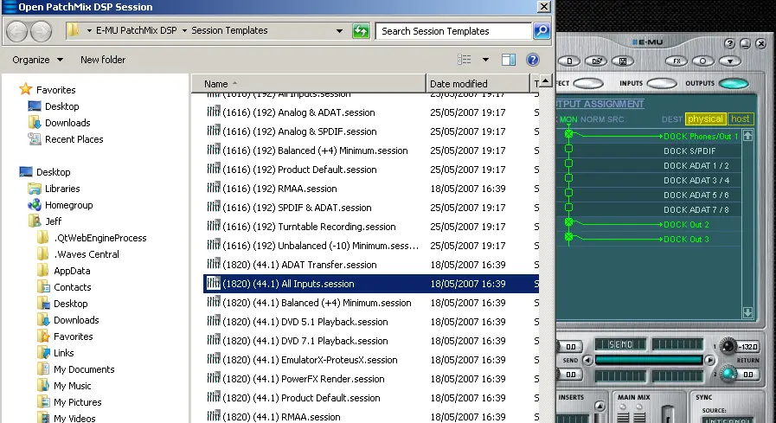Click the New Session icon in PatchMix

(x=569, y=61)
